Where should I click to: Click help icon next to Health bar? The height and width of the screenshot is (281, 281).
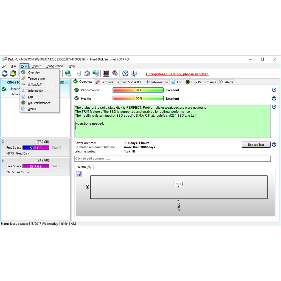[x=274, y=99]
